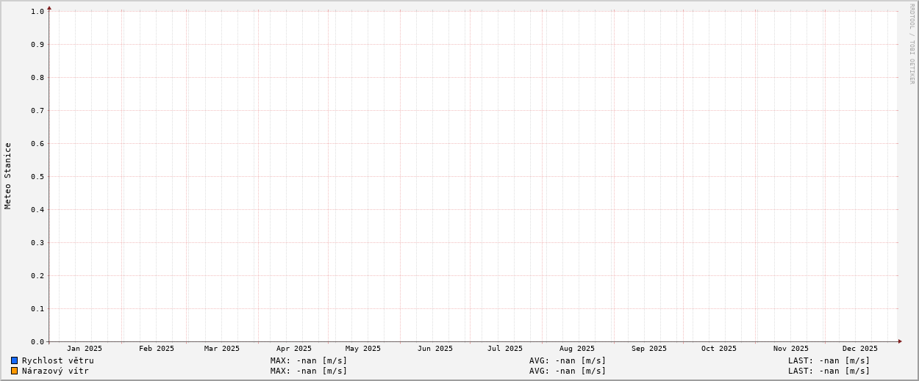Image resolution: width=919 pixels, height=381 pixels.
Task: Click MAX value in Rychlost větru row
Action: point(309,360)
